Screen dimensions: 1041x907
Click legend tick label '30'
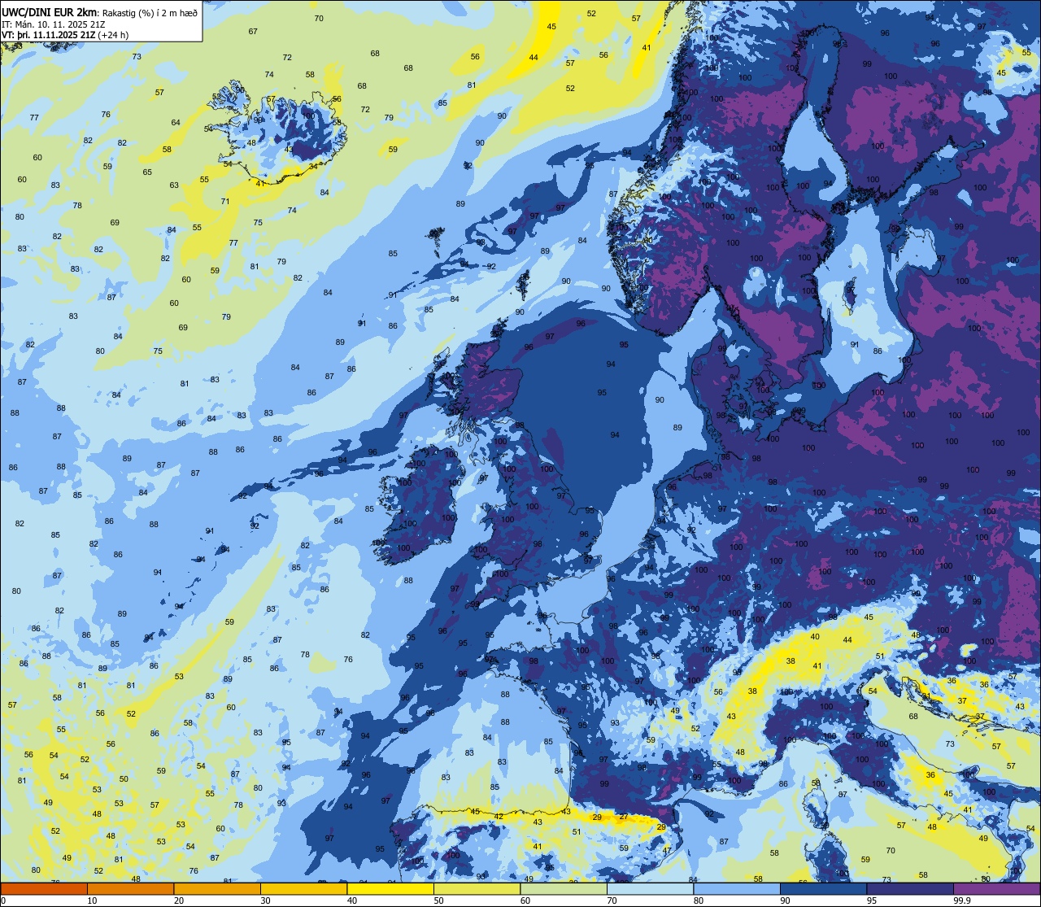[265, 900]
